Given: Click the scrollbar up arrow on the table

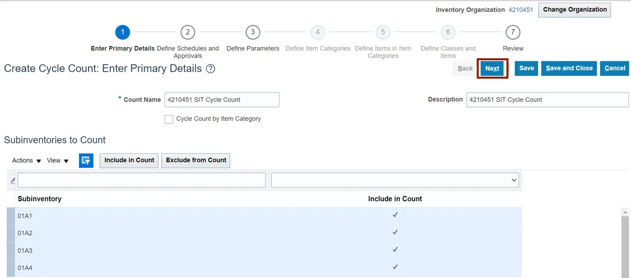Looking at the screenshot, I should 625,212.
